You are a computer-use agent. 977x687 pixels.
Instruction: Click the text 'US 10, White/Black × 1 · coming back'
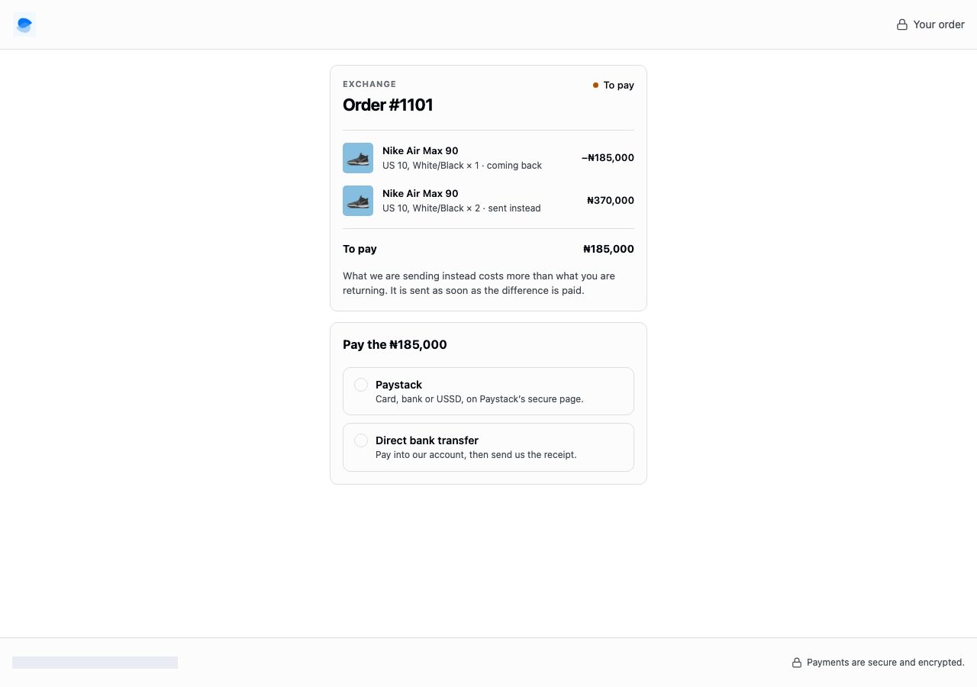(462, 166)
